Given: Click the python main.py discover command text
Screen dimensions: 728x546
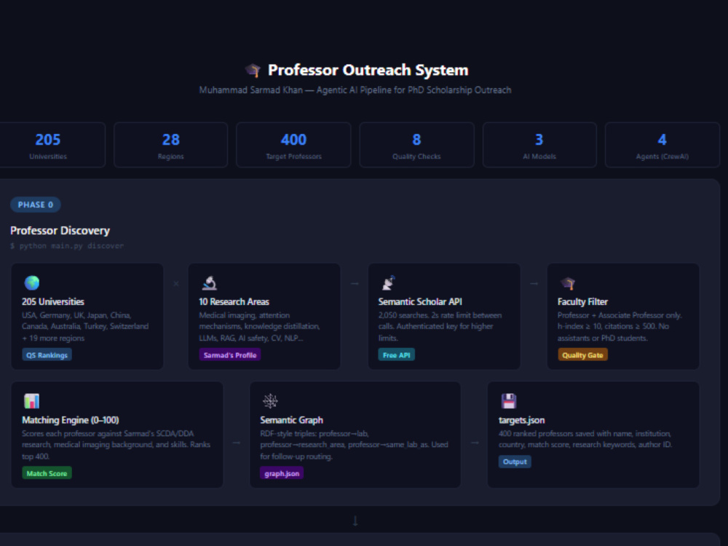Looking at the screenshot, I should coord(67,245).
